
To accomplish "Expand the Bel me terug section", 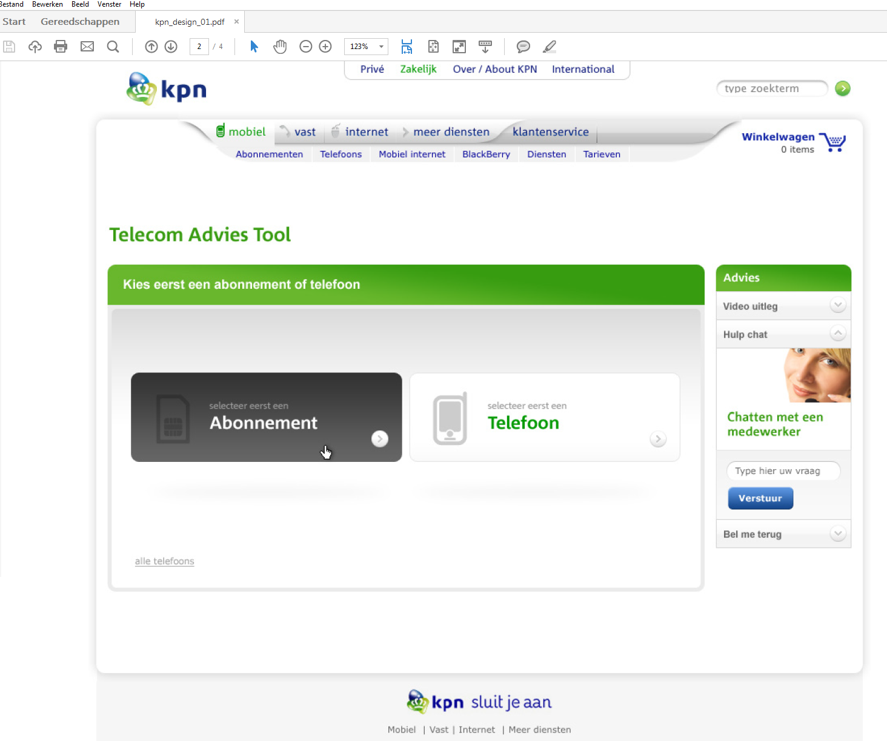I will pos(837,533).
